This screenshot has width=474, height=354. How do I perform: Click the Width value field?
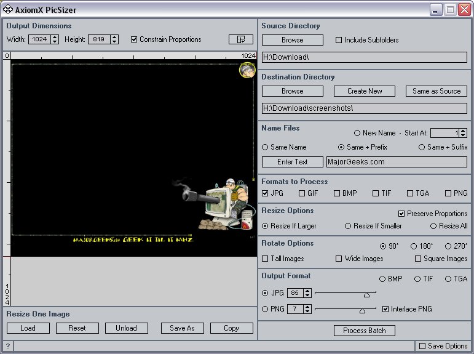pyautogui.click(x=39, y=39)
